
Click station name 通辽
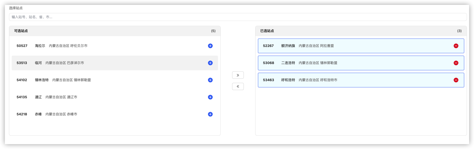(38, 97)
